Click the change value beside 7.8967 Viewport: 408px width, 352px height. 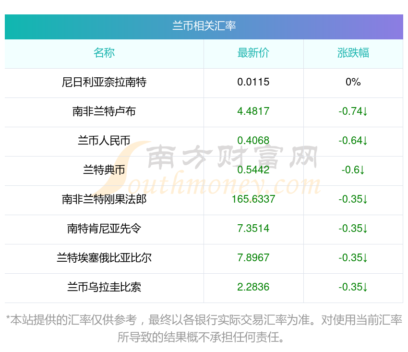coord(353,258)
